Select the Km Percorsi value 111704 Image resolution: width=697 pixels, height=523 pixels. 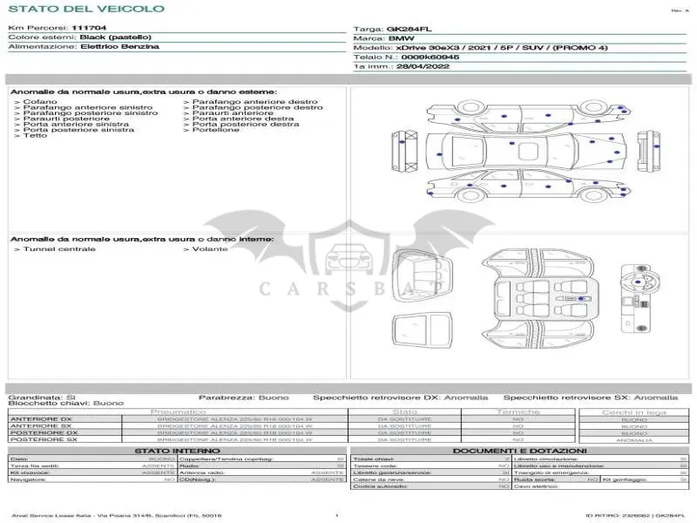click(89, 28)
